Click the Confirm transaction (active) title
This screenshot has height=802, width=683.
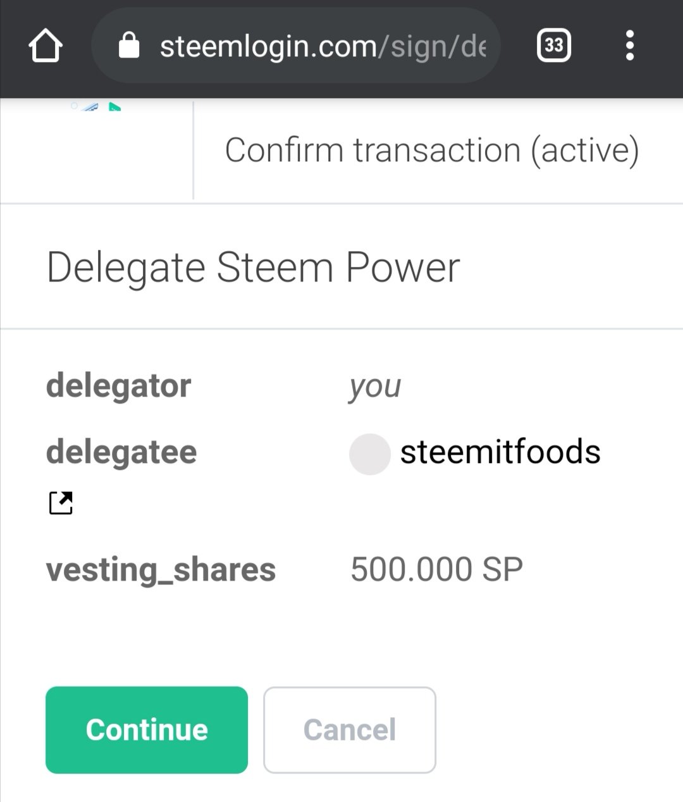click(432, 151)
